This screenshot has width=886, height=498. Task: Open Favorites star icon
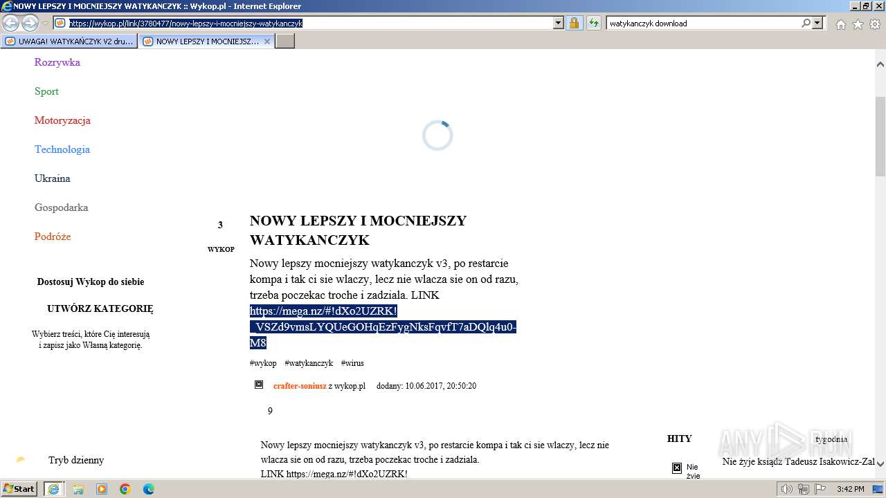point(858,24)
